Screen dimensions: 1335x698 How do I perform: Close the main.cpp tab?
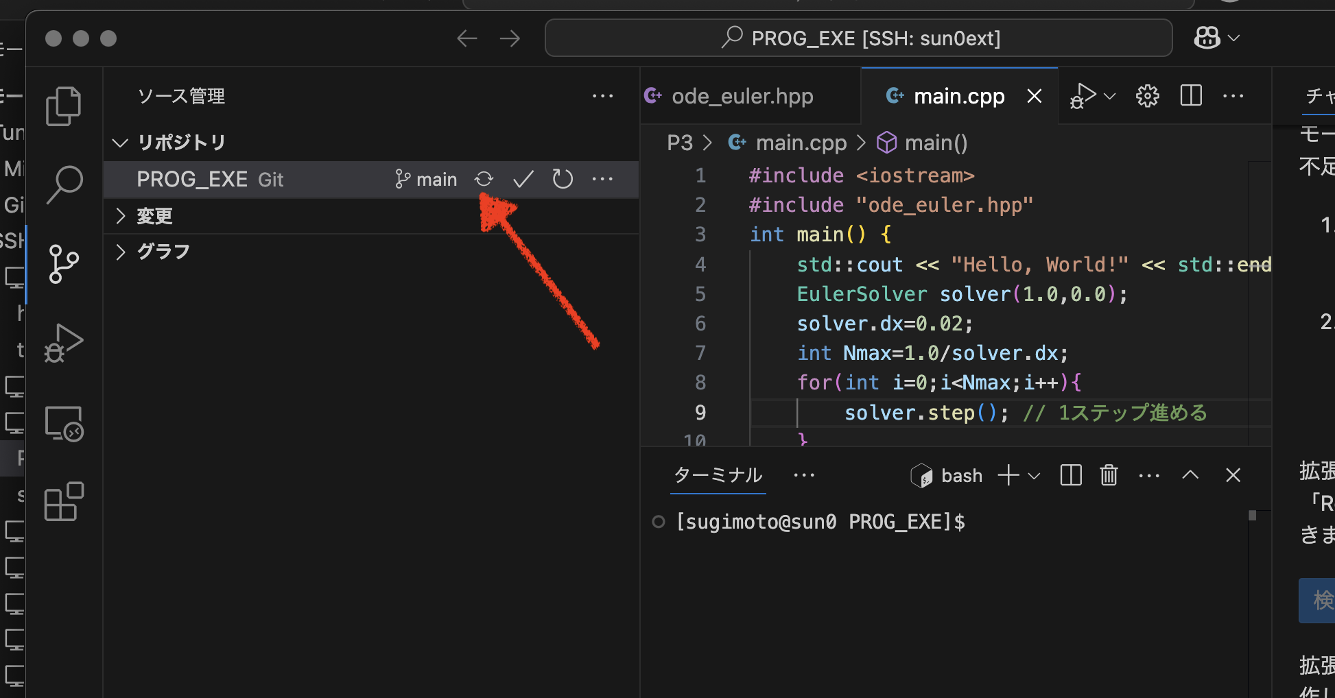pyautogui.click(x=1035, y=96)
